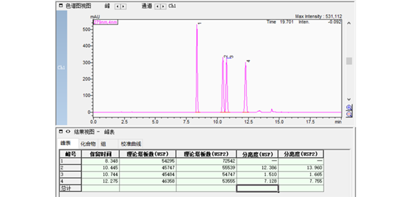Click the 色谱图视图 window icon
The height and width of the screenshot is (197, 411).
point(61,5)
